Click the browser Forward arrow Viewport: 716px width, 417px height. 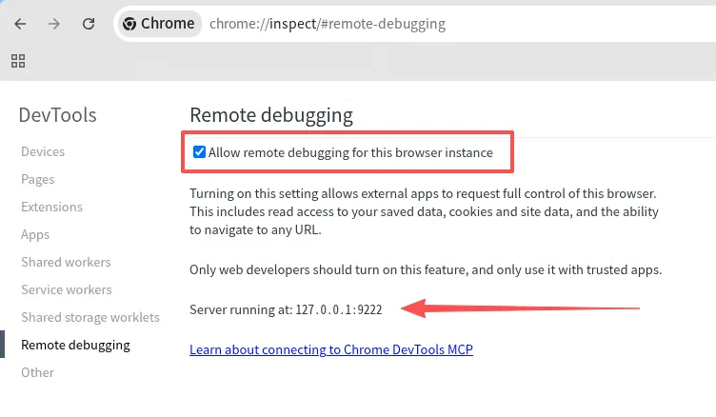point(54,24)
